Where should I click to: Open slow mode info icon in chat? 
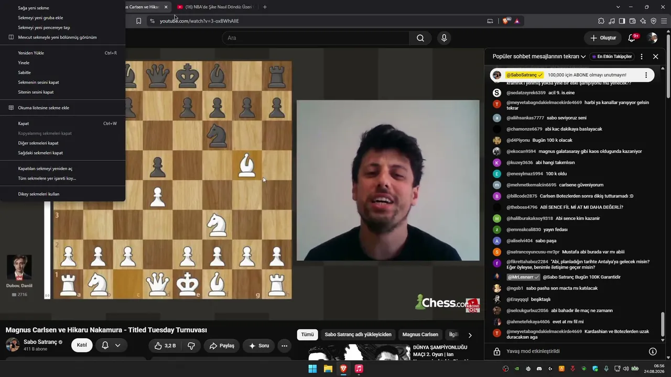tap(653, 351)
